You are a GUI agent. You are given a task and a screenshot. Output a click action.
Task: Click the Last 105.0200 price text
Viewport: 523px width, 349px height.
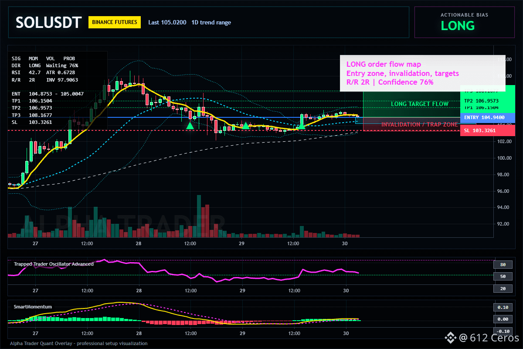(167, 22)
